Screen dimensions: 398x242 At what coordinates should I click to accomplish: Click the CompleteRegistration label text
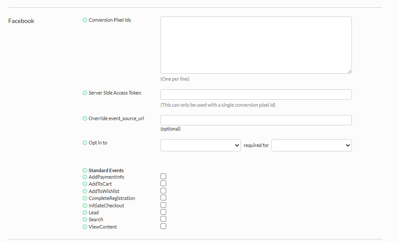pos(112,198)
